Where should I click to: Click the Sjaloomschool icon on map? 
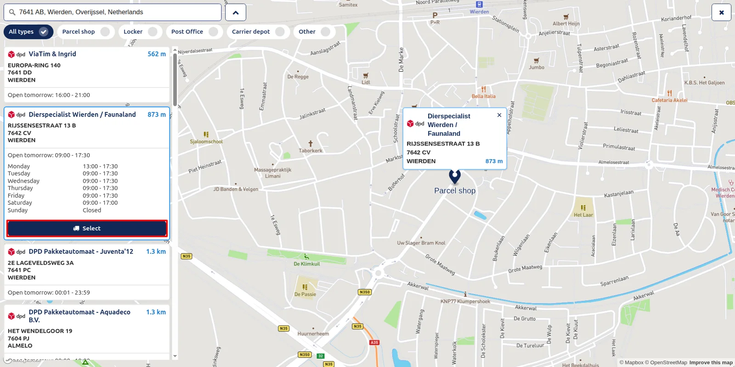pos(206,134)
